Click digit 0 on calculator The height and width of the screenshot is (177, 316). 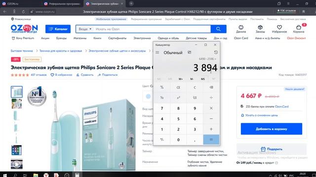tap(178, 140)
